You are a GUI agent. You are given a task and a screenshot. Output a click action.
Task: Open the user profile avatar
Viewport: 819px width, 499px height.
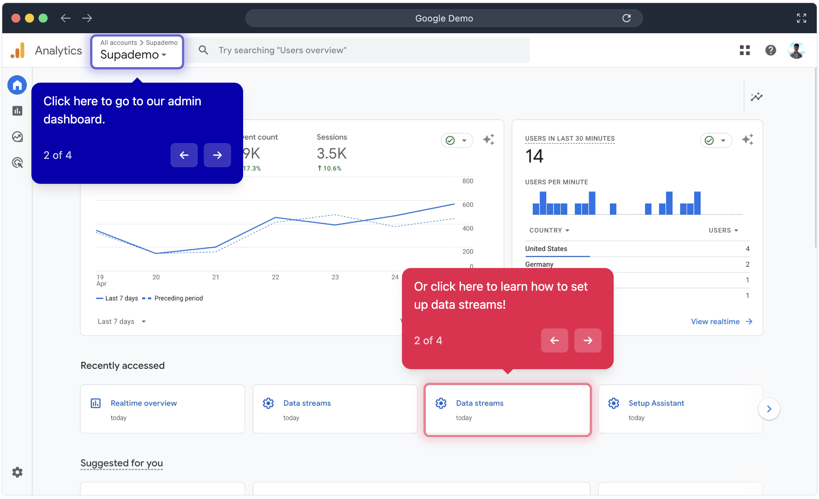tap(796, 50)
